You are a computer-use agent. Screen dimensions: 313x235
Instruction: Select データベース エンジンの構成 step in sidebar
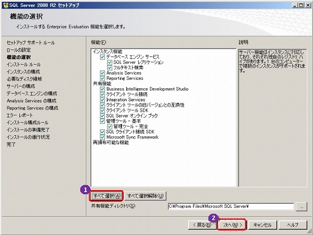click(x=32, y=93)
